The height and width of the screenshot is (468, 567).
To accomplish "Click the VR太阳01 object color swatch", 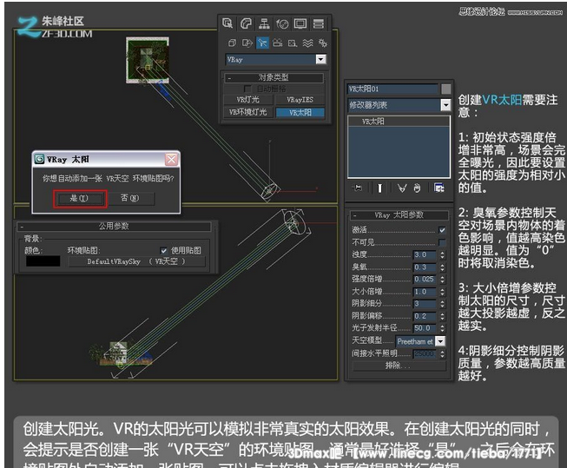I will pyautogui.click(x=445, y=89).
